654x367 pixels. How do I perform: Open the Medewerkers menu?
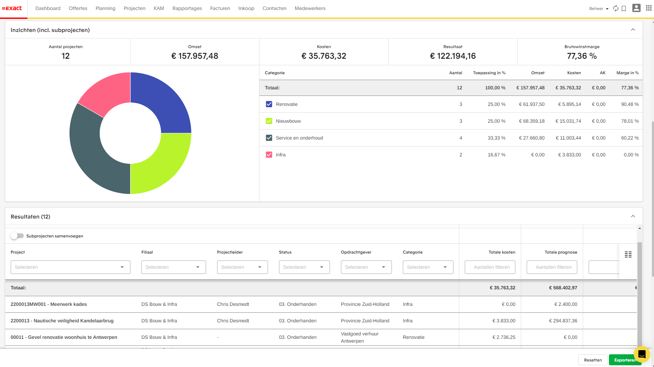pos(310,8)
